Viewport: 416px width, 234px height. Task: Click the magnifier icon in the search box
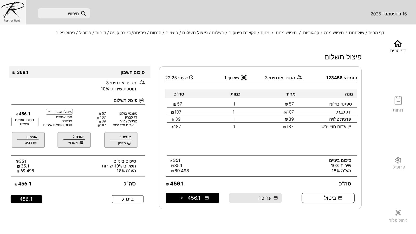(x=83, y=13)
